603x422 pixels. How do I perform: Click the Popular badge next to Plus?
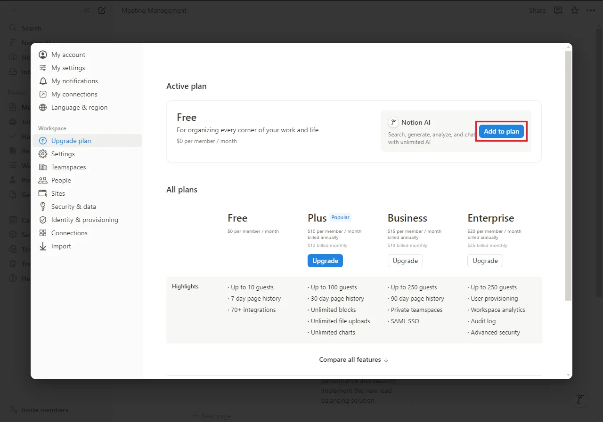tap(340, 217)
